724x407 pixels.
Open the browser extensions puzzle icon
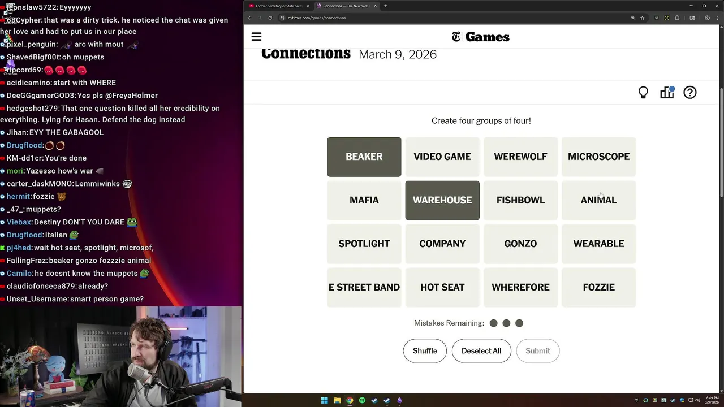677,18
